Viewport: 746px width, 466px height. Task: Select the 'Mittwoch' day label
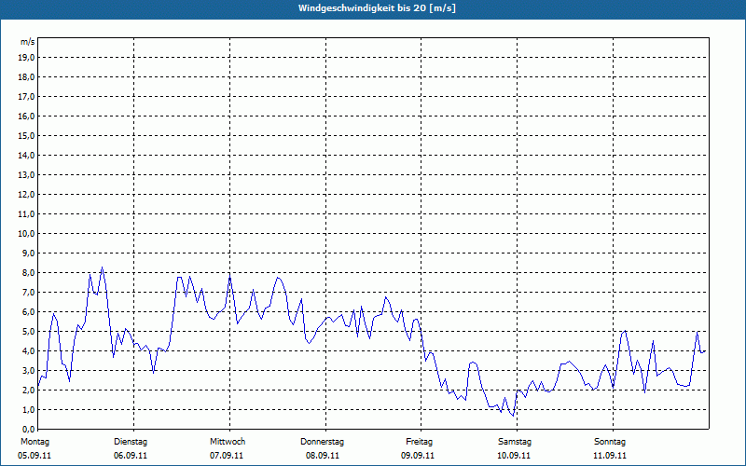tap(228, 442)
